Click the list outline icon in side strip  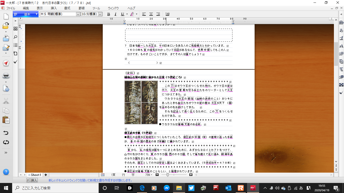pyautogui.click(x=15, y=45)
